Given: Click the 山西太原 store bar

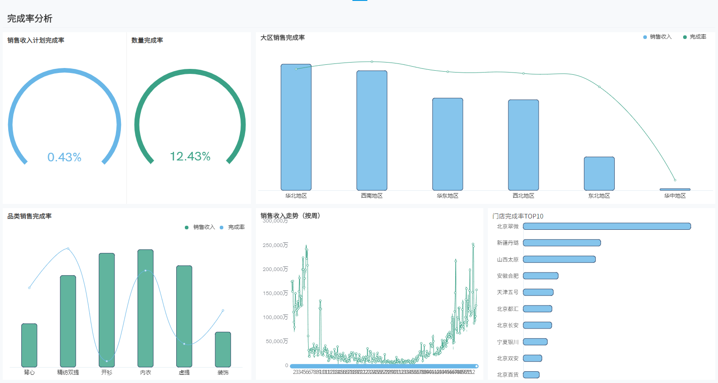Looking at the screenshot, I should (559, 259).
